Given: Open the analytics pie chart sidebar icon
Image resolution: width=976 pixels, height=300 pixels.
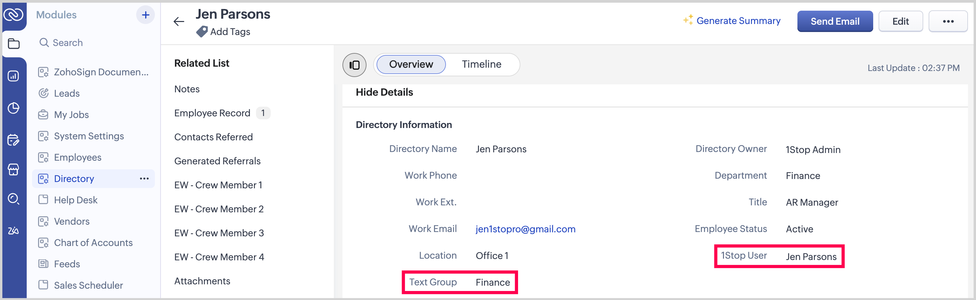Looking at the screenshot, I should coord(14,108).
